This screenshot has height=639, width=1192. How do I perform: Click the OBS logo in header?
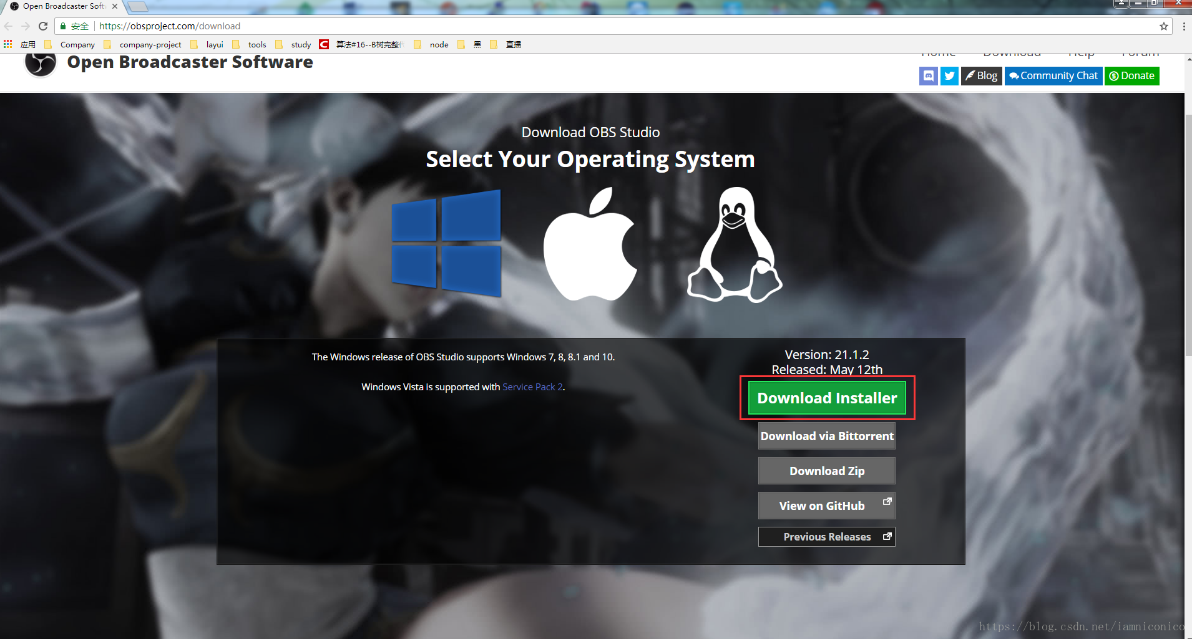pos(41,62)
